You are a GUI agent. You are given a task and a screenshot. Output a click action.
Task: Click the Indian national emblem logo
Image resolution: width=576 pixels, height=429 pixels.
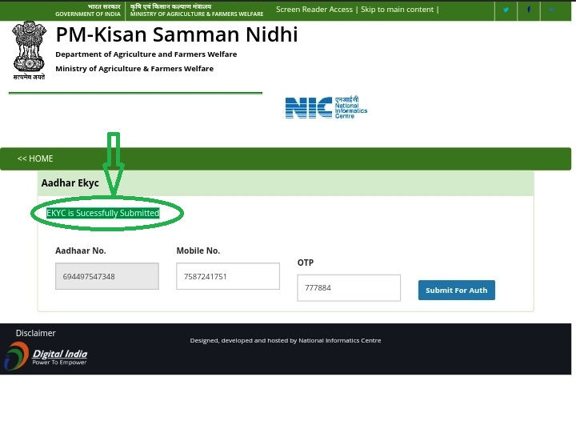click(29, 50)
